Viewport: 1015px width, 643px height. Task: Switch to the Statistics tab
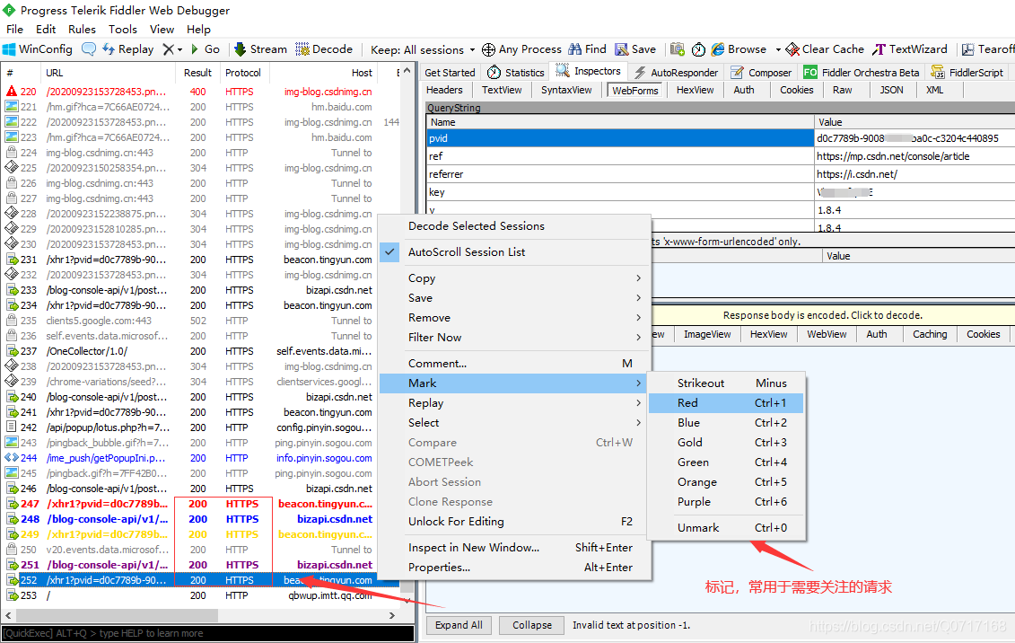[516, 73]
